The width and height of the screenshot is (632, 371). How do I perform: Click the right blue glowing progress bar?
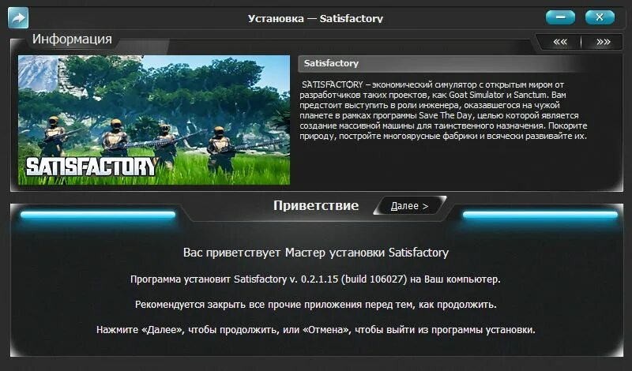[x=540, y=215]
